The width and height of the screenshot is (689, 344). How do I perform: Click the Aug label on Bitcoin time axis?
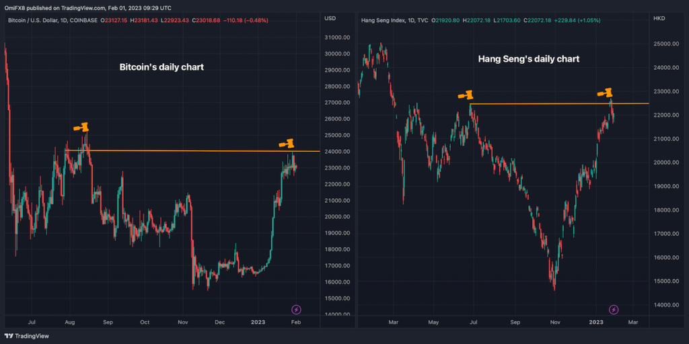pyautogui.click(x=69, y=322)
